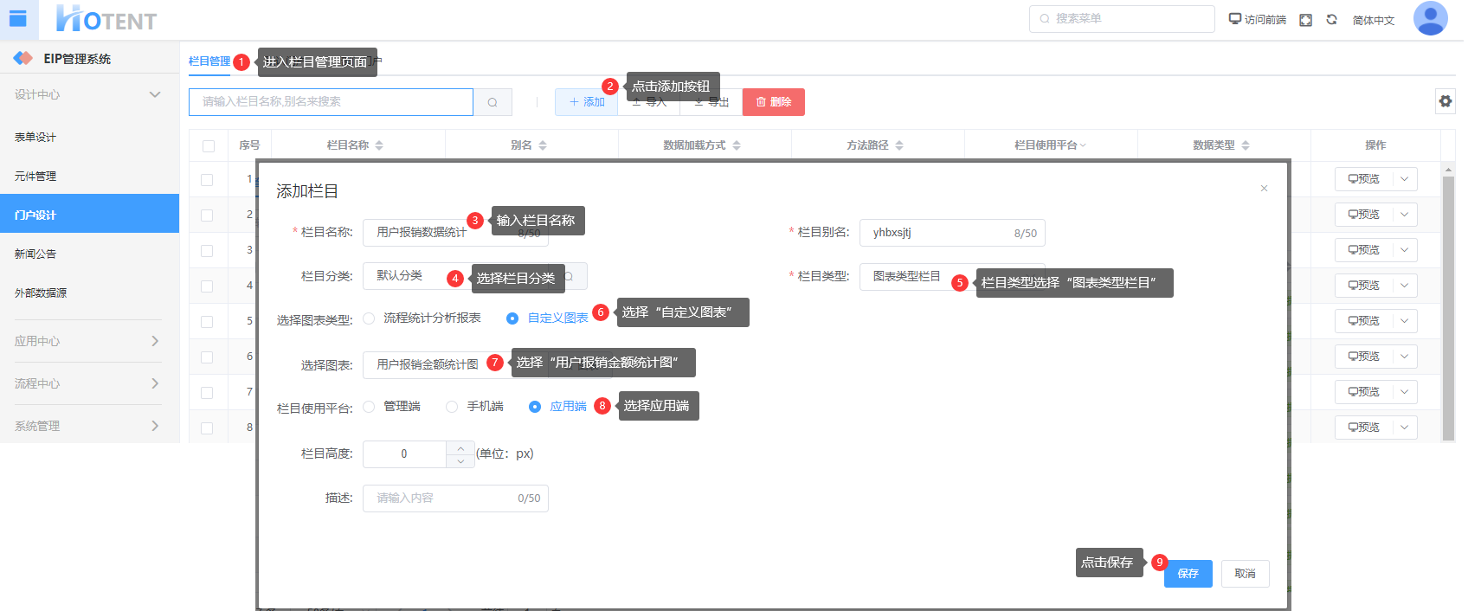Close the 添加栏目 dialog with X icon

click(x=1264, y=189)
